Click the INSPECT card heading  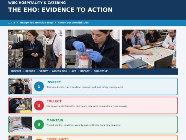click(54, 82)
